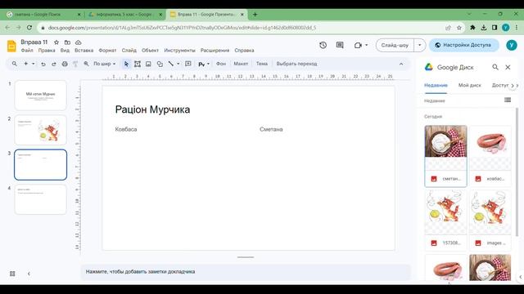Open Slides home logo icon
This screenshot has height=294, width=524.
pyautogui.click(x=11, y=46)
